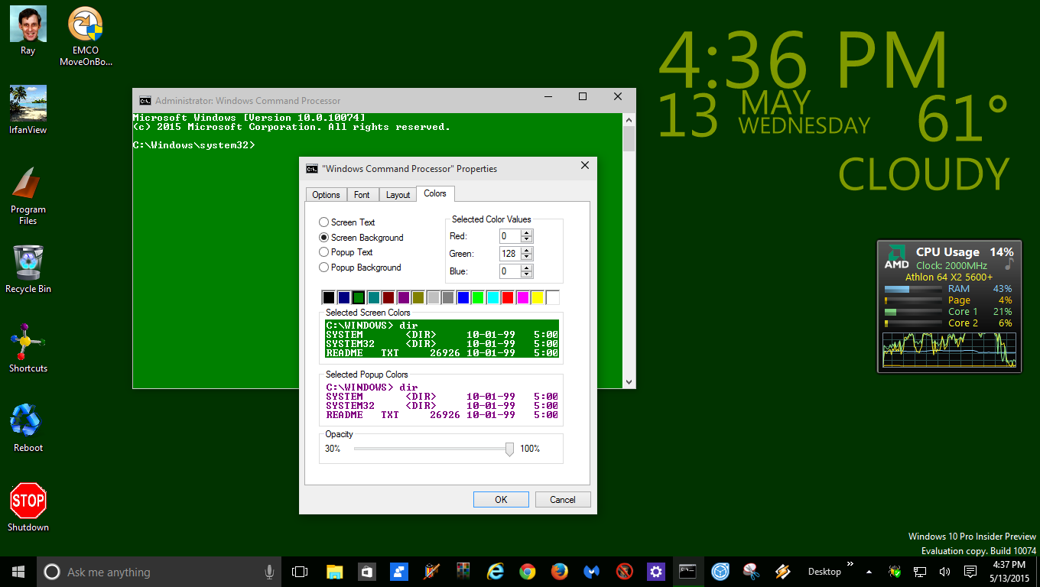
Task: Click the Cancel button
Action: pyautogui.click(x=563, y=499)
